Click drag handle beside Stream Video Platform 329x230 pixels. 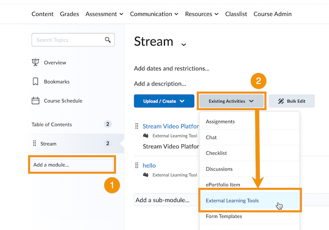[137, 126]
